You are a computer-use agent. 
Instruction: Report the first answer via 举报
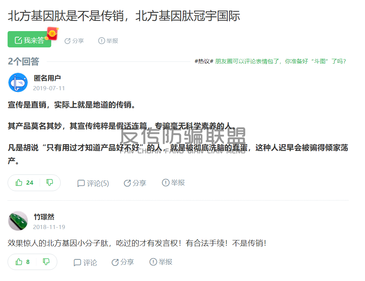point(173,183)
